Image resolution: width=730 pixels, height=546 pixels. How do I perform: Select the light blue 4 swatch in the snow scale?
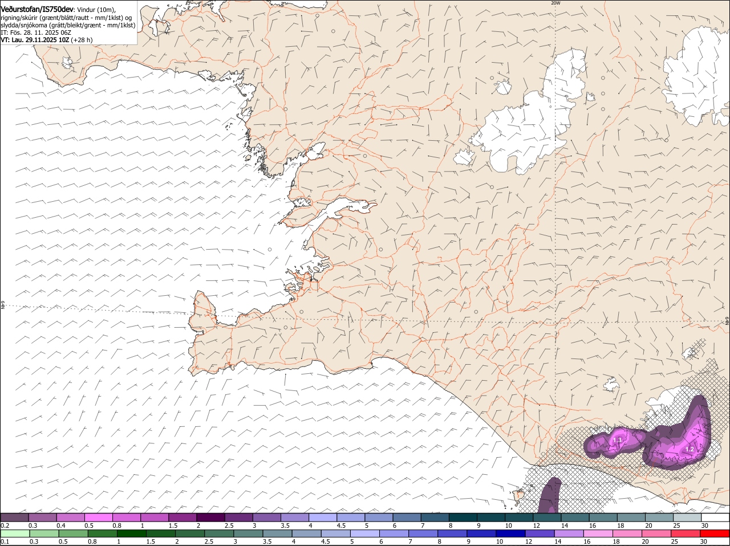coord(322,518)
